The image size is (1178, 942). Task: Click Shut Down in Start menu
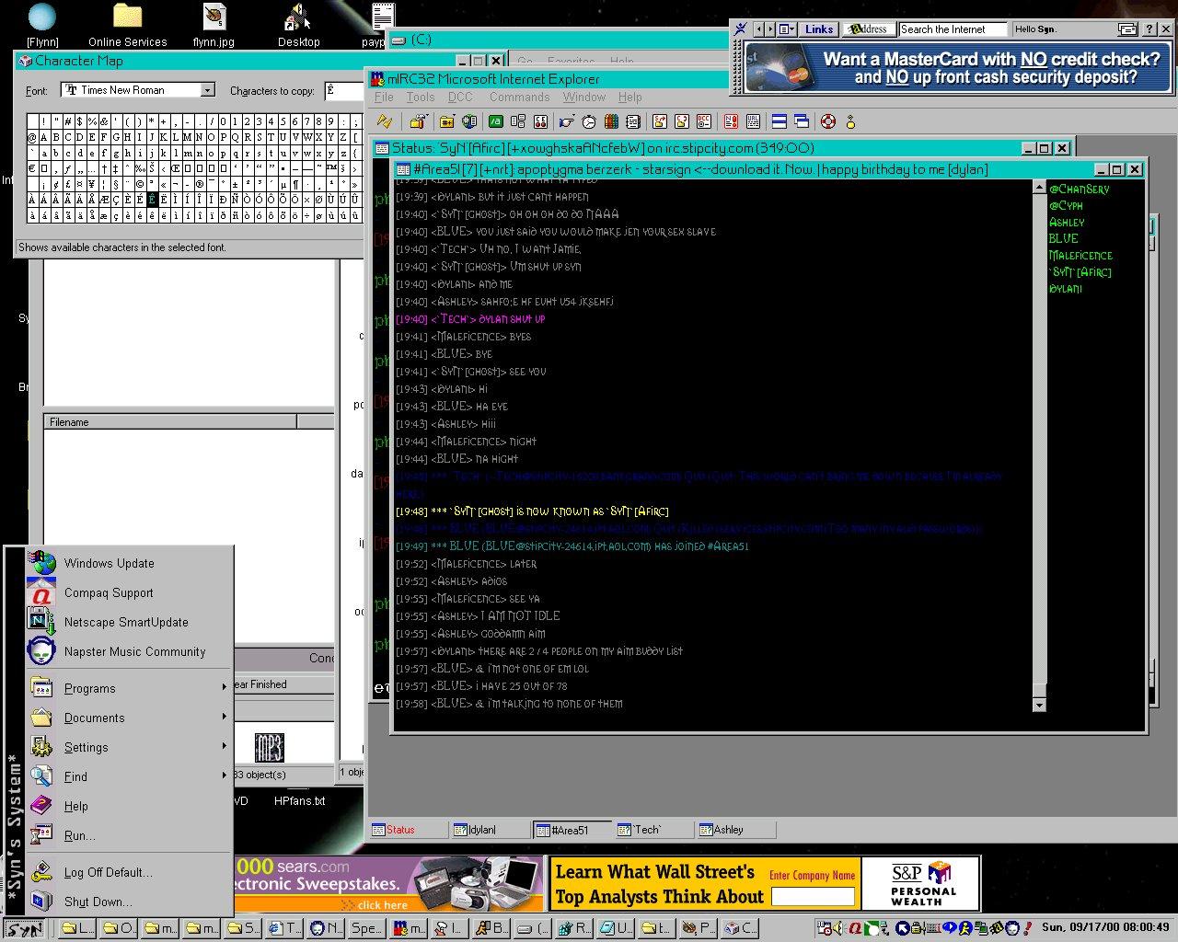(x=98, y=902)
